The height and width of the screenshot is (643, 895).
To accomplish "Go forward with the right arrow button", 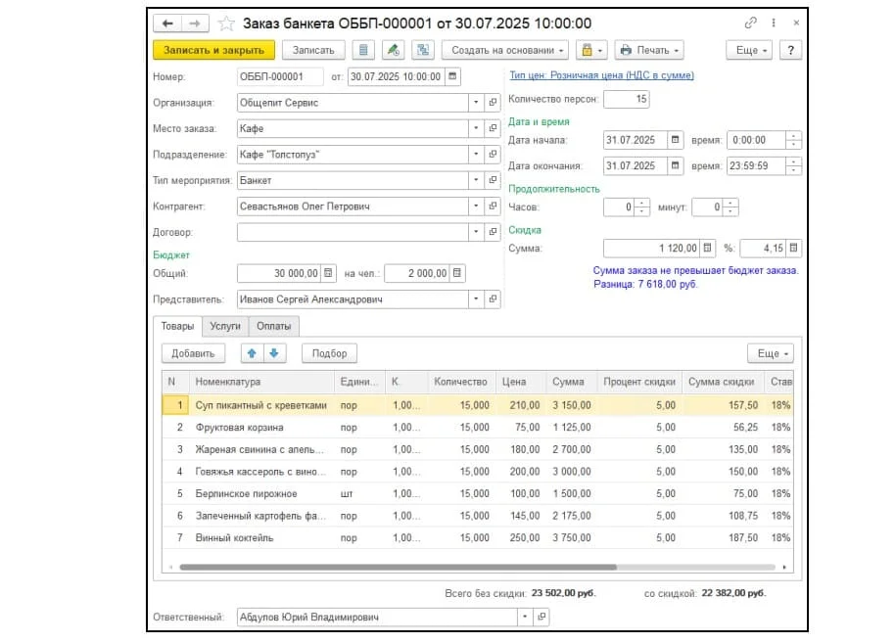I will pyautogui.click(x=195, y=23).
